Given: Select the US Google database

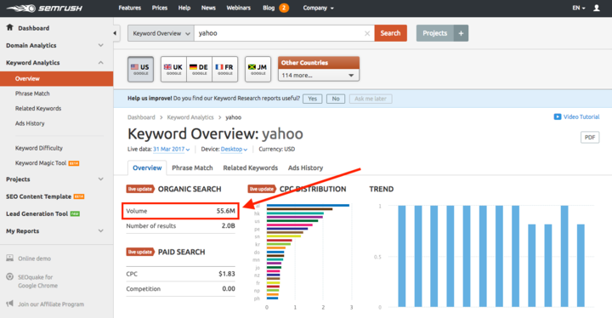Looking at the screenshot, I should click(140, 69).
